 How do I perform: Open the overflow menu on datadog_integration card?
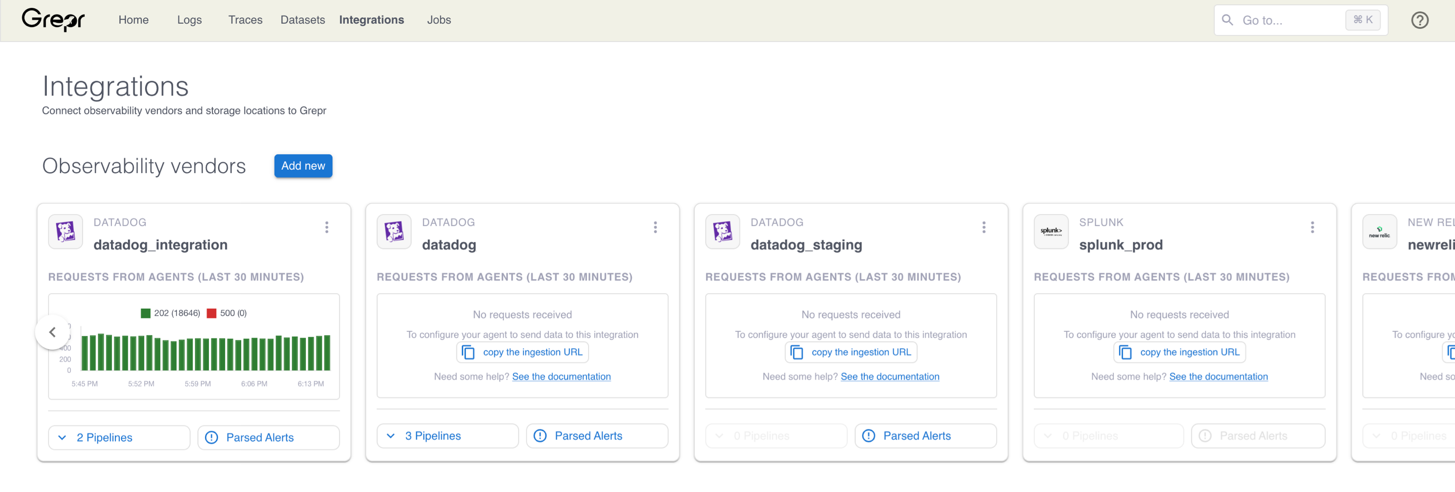pos(327,228)
